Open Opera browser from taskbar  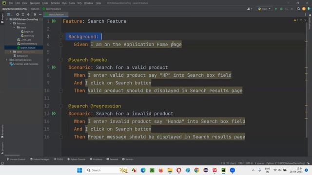pyautogui.click(x=179, y=170)
